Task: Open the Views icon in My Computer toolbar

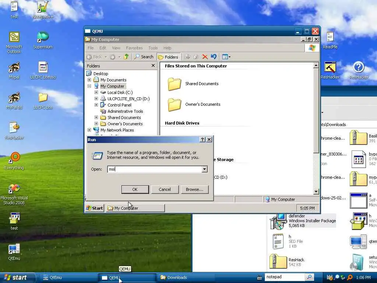Action: [226, 57]
